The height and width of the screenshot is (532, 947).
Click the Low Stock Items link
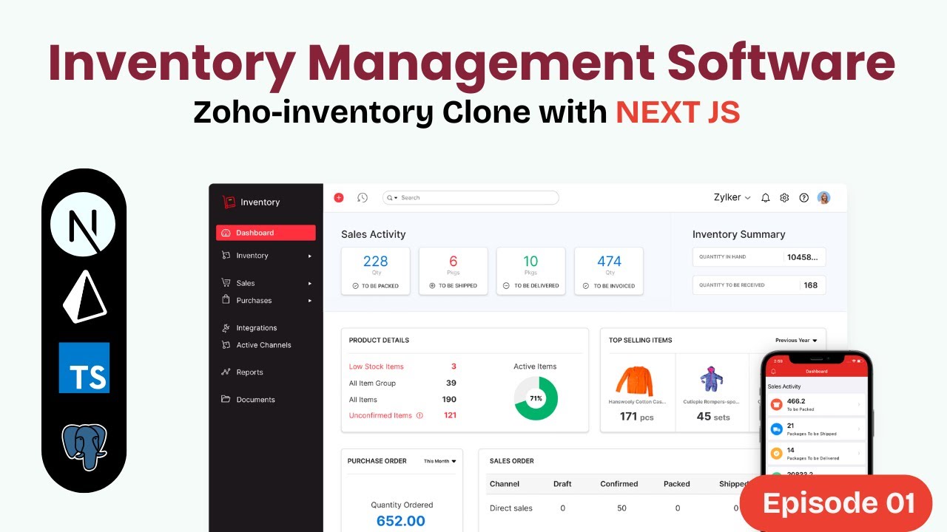(x=376, y=366)
